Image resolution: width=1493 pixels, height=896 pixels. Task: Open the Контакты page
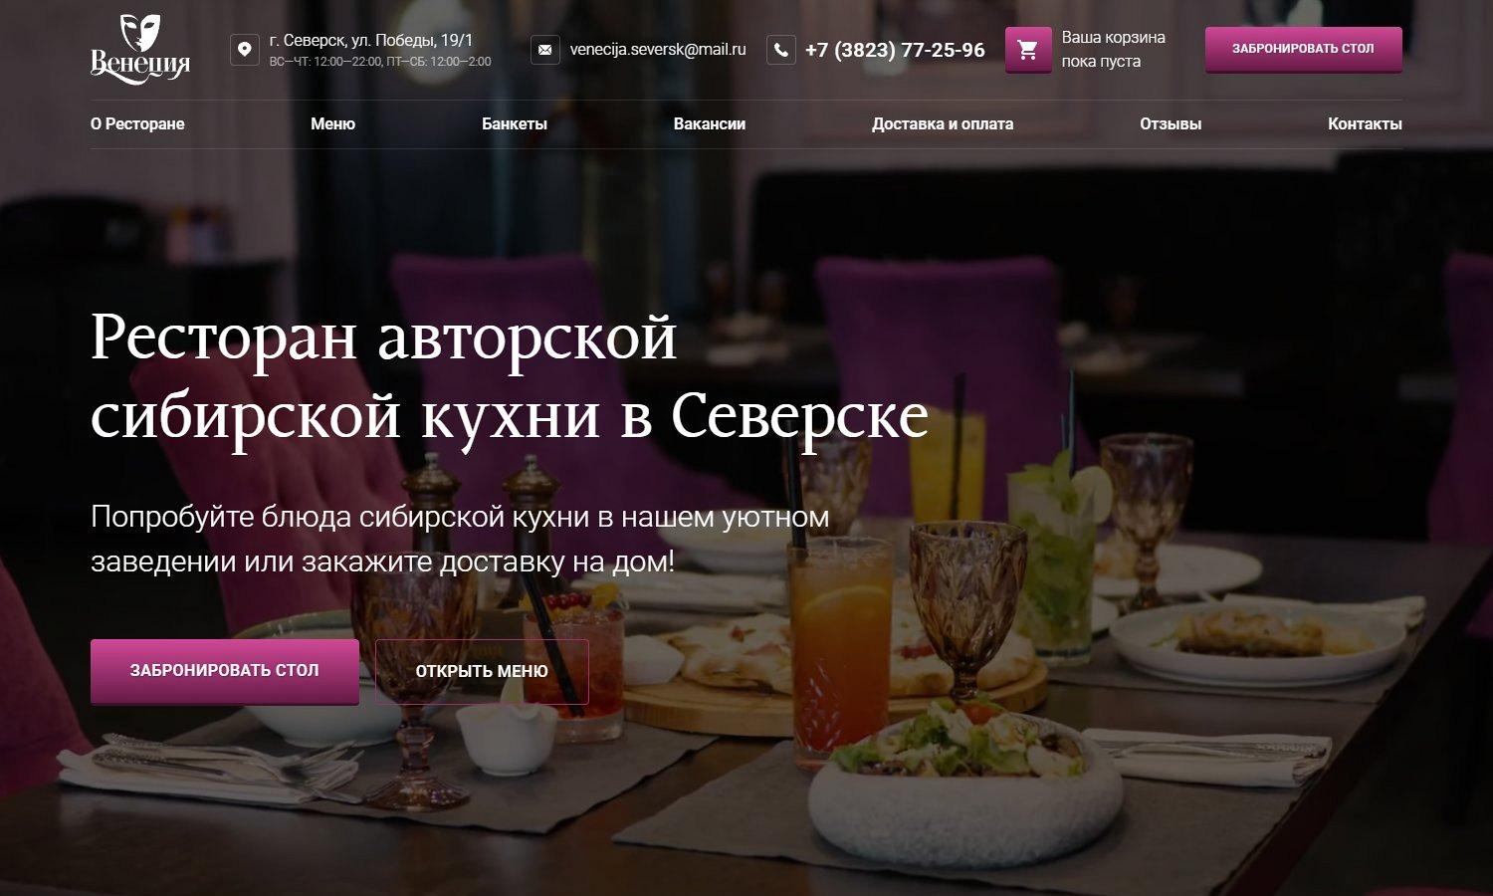pyautogui.click(x=1365, y=124)
